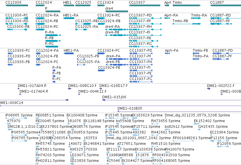241x165 pixels.
Task: Select EST EK100408.5prime
Action: click(x=82, y=115)
